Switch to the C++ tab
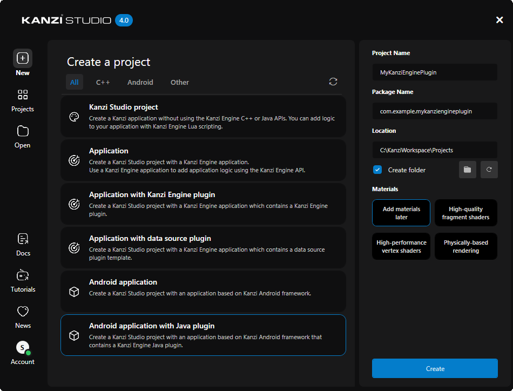 point(103,82)
